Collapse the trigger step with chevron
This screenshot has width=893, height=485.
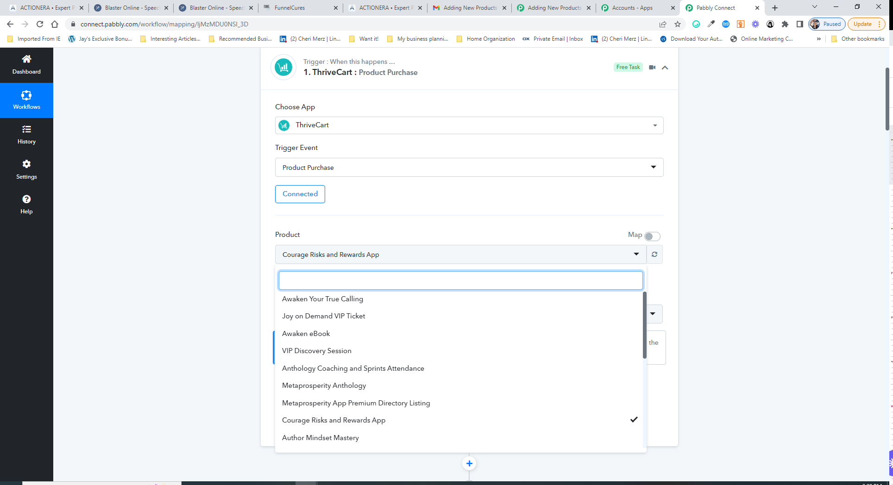coord(665,68)
